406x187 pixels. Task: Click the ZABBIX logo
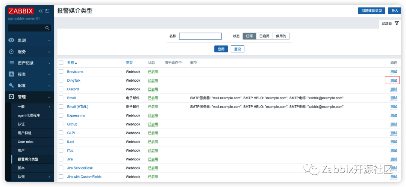tap(21, 11)
